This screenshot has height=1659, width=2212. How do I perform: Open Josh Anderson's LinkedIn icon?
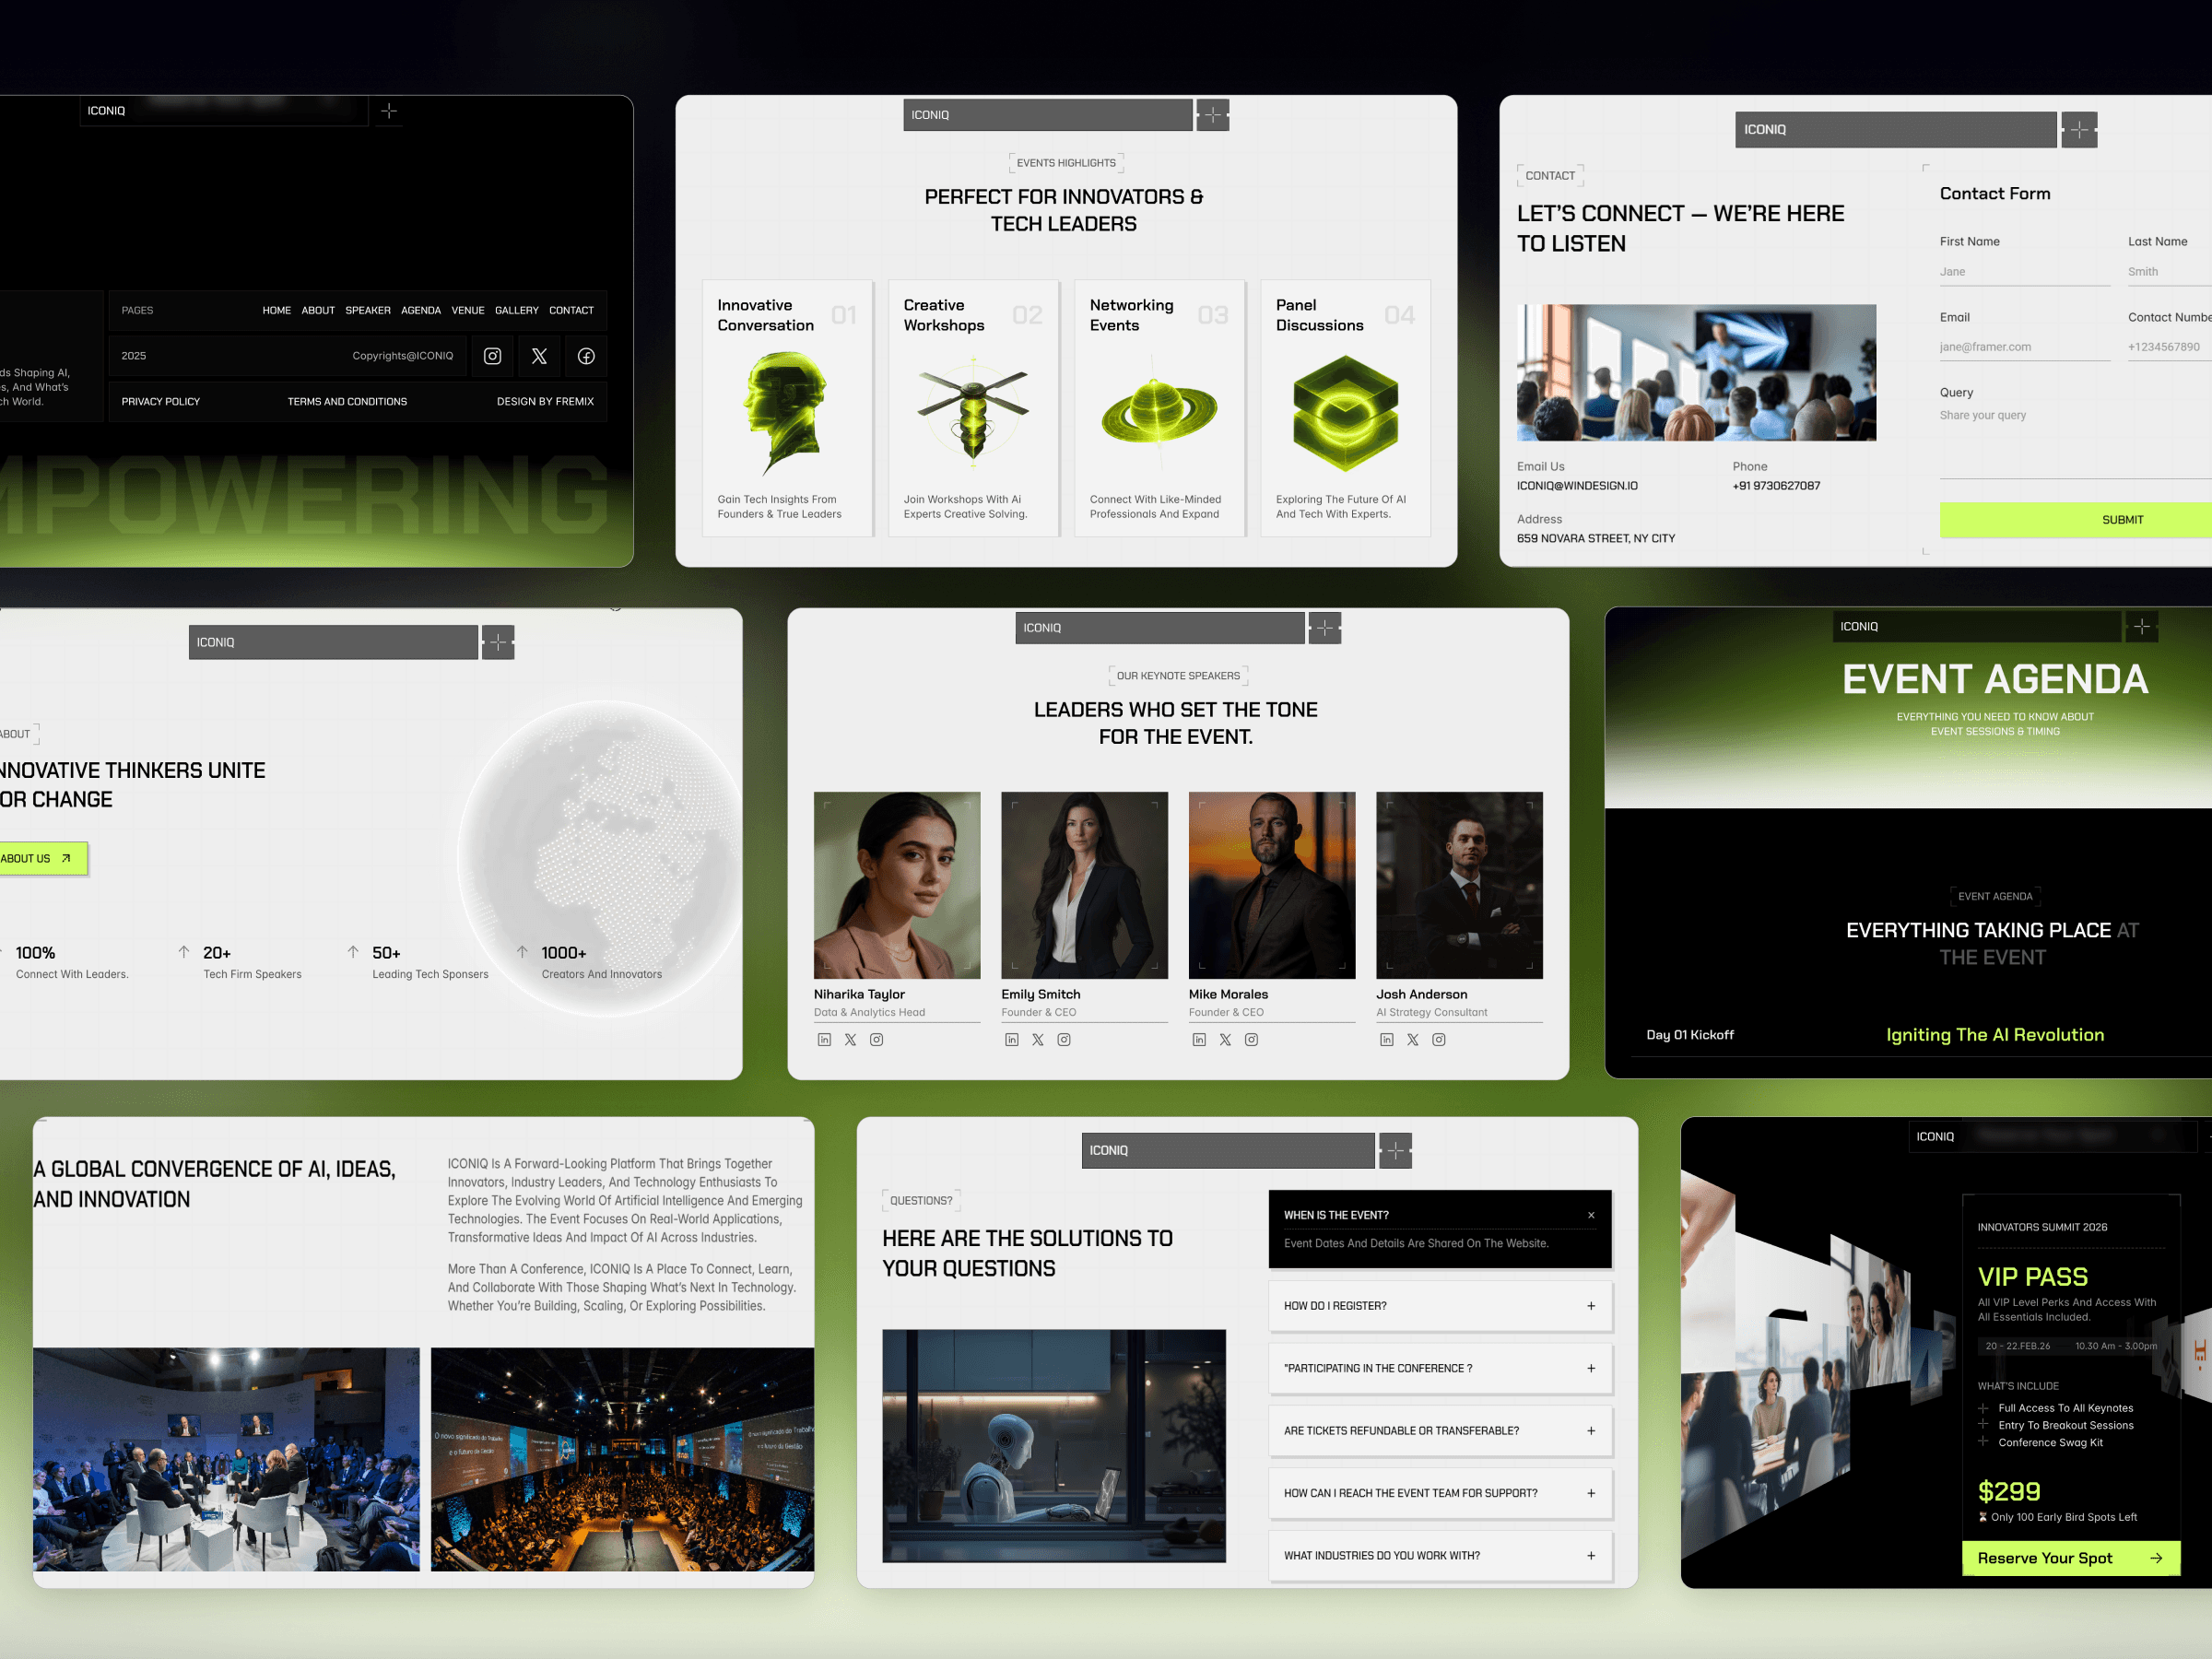pos(1386,1040)
